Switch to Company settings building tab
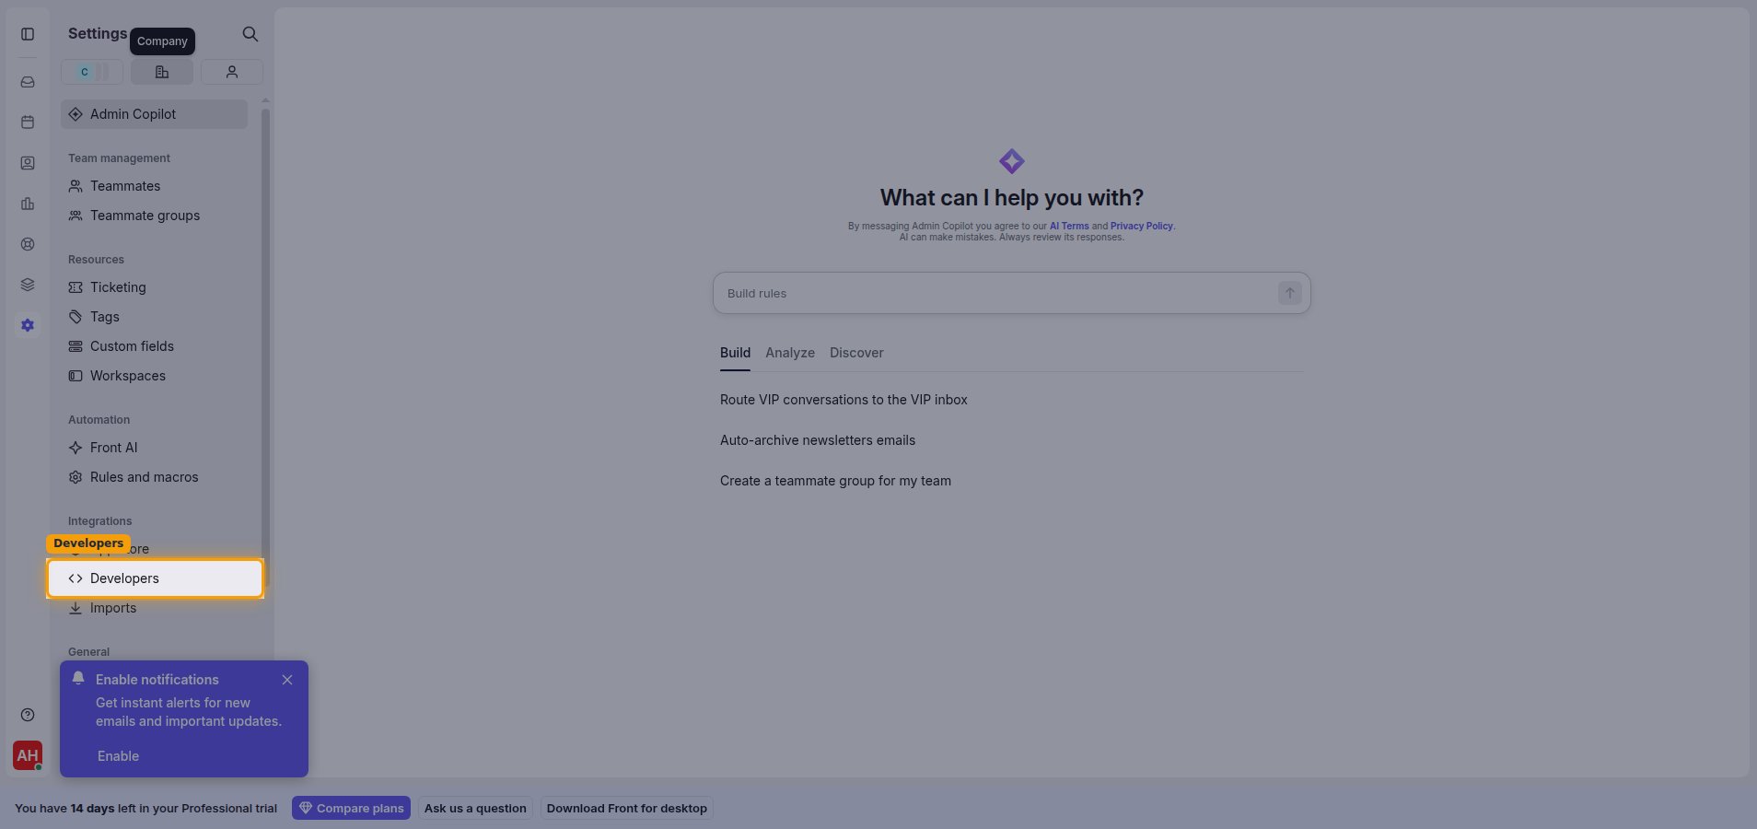 162,72
